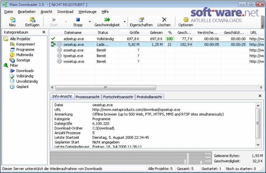Sort by Status column header
This screenshot has height=173, width=266.
(107, 33)
